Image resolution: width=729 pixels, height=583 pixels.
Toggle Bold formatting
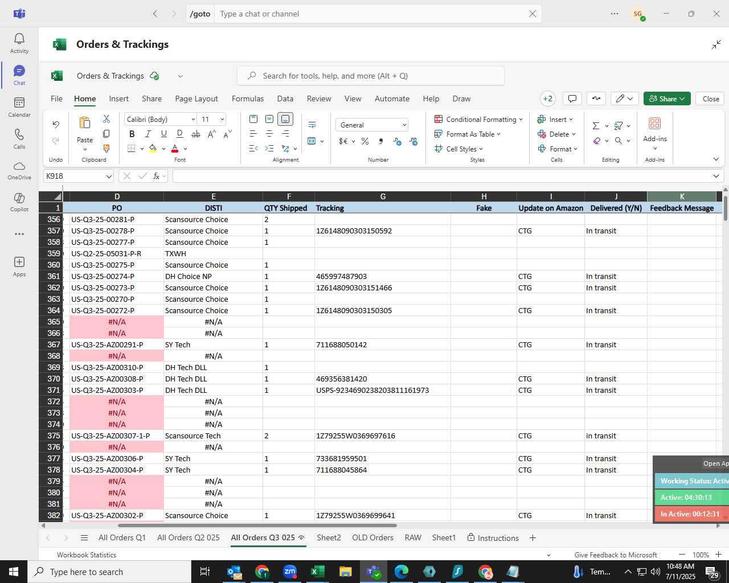pyautogui.click(x=132, y=134)
